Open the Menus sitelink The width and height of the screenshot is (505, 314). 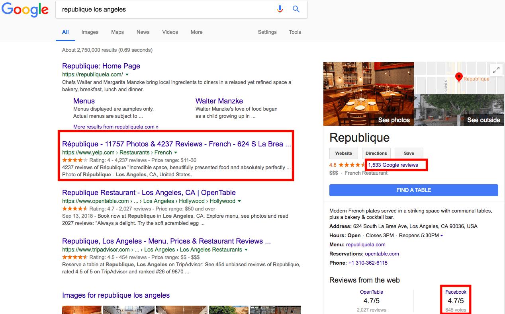click(84, 101)
